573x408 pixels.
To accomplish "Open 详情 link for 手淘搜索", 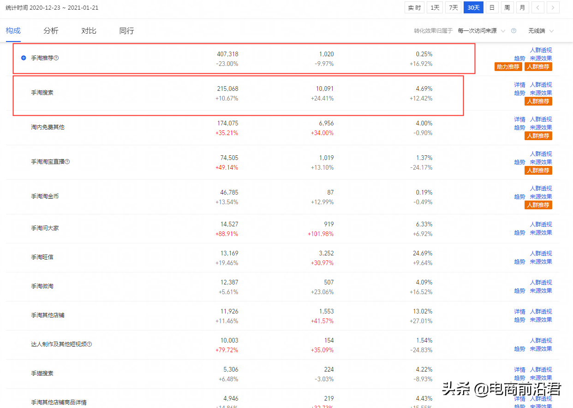I will coord(519,85).
